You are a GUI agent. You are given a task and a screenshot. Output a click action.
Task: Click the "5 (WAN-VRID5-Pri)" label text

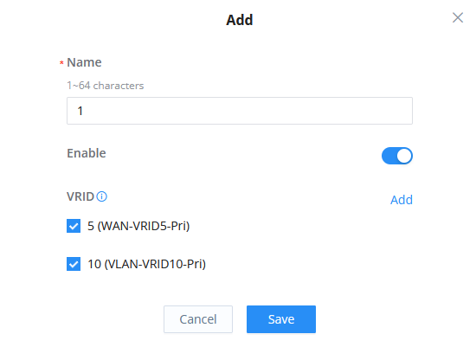(138, 226)
